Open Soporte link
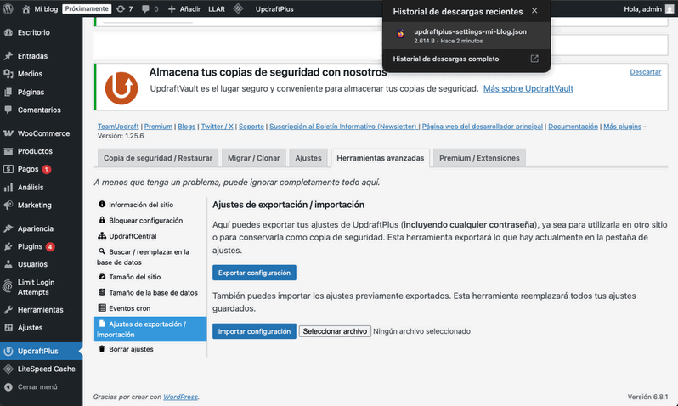 pyautogui.click(x=251, y=127)
